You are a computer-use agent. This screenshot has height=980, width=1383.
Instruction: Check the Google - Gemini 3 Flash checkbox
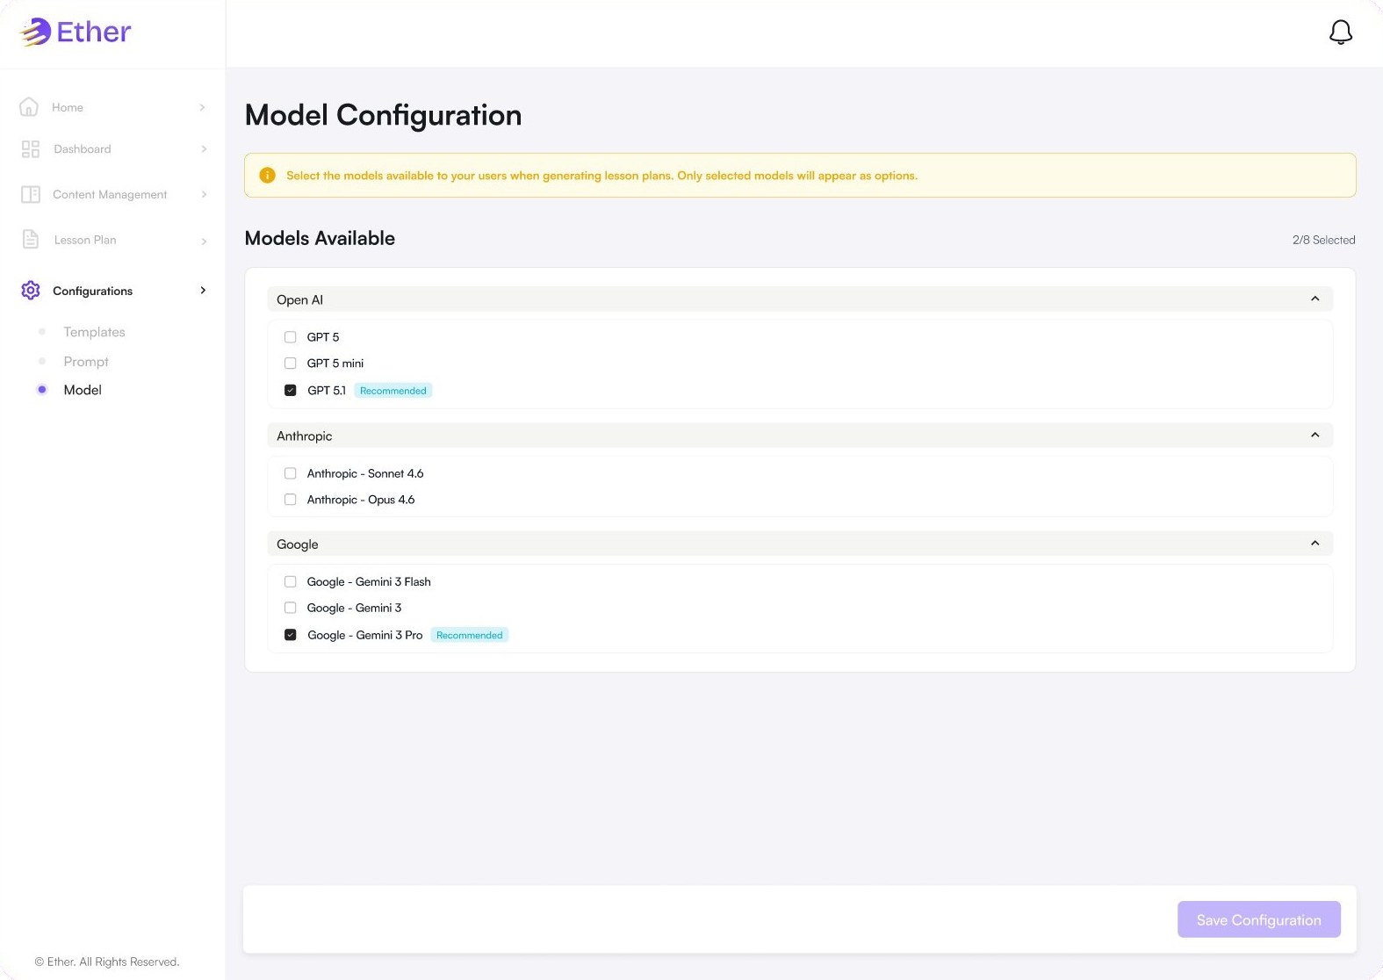pos(291,581)
